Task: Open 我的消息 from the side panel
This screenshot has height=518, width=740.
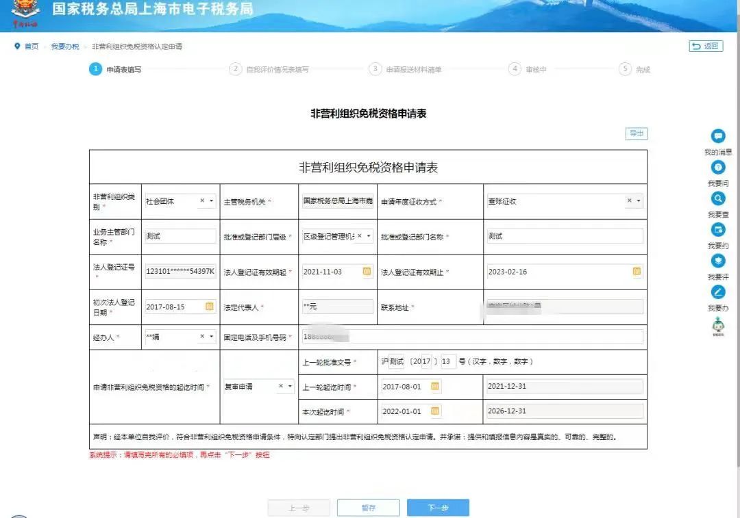Action: pyautogui.click(x=718, y=136)
